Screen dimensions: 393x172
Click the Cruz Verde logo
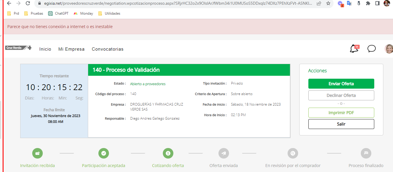click(18, 48)
